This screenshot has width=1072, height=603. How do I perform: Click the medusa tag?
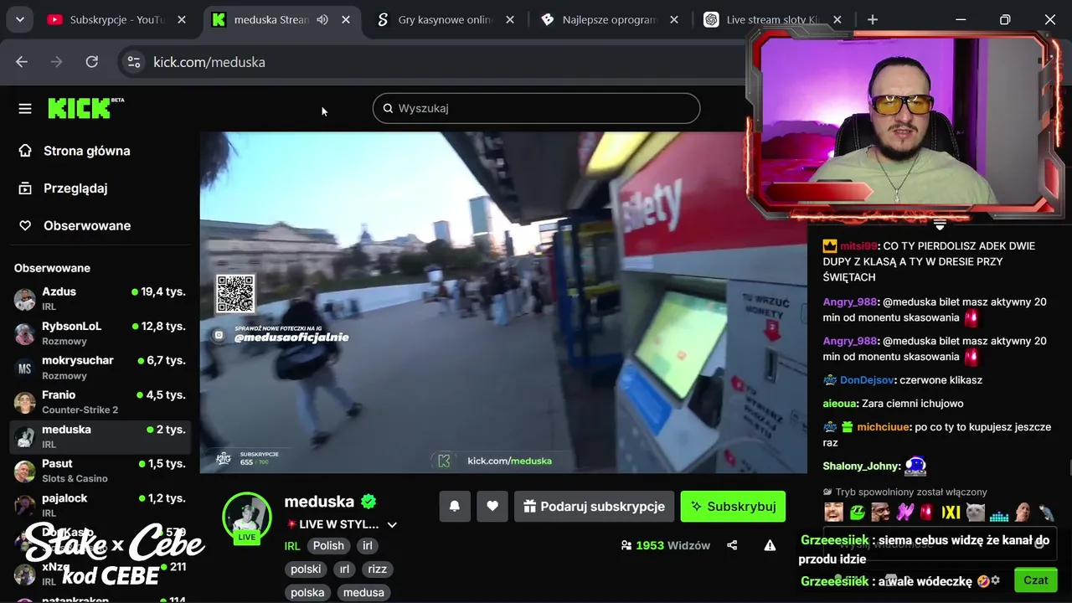[363, 592]
